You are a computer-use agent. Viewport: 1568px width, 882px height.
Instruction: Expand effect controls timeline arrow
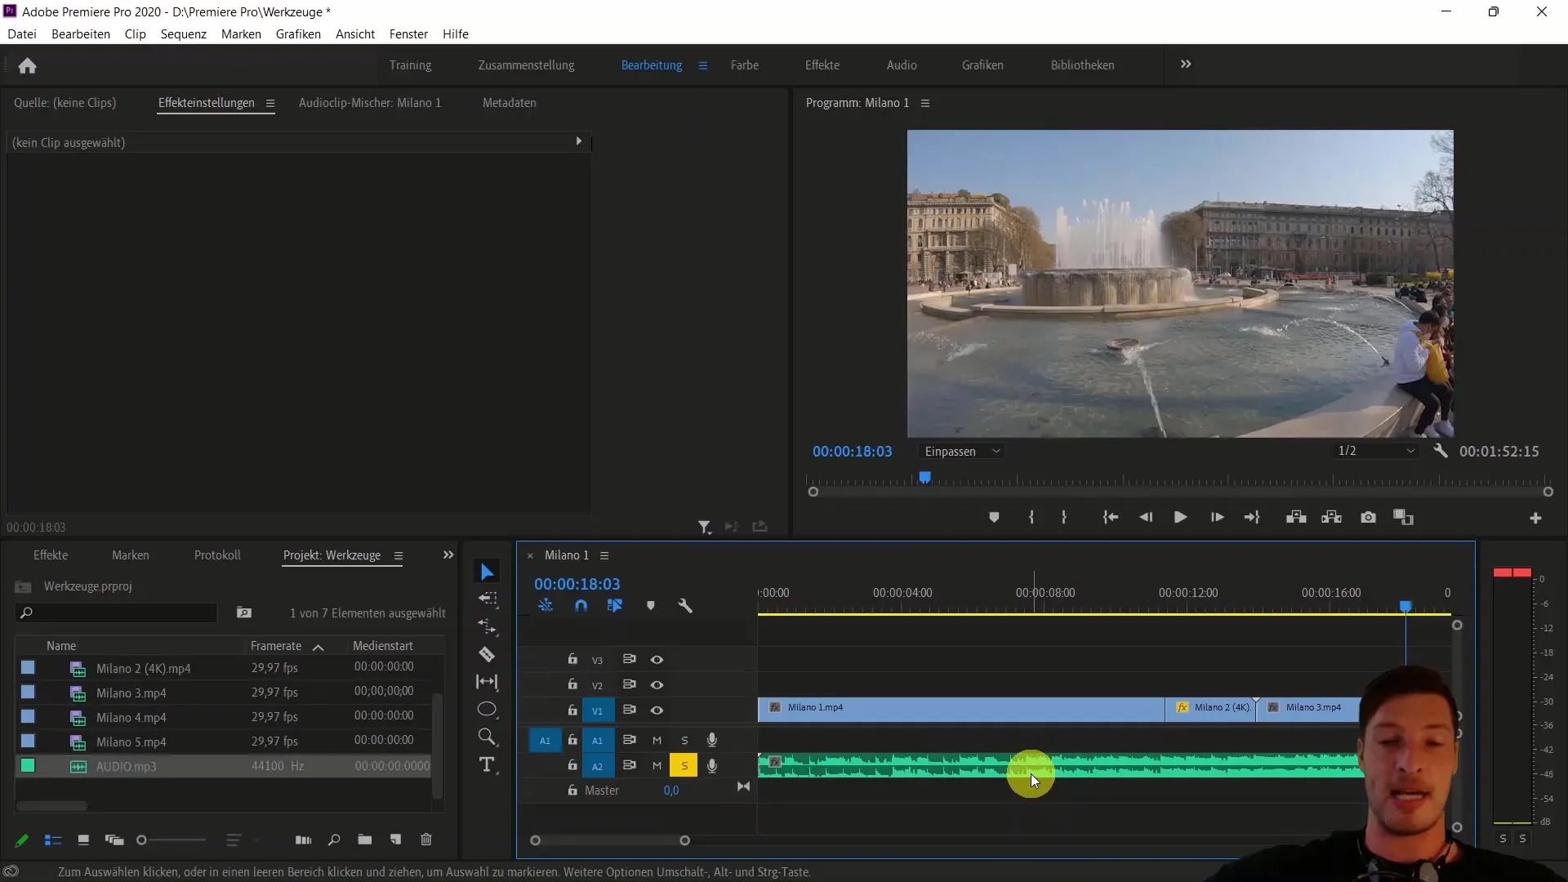click(579, 141)
